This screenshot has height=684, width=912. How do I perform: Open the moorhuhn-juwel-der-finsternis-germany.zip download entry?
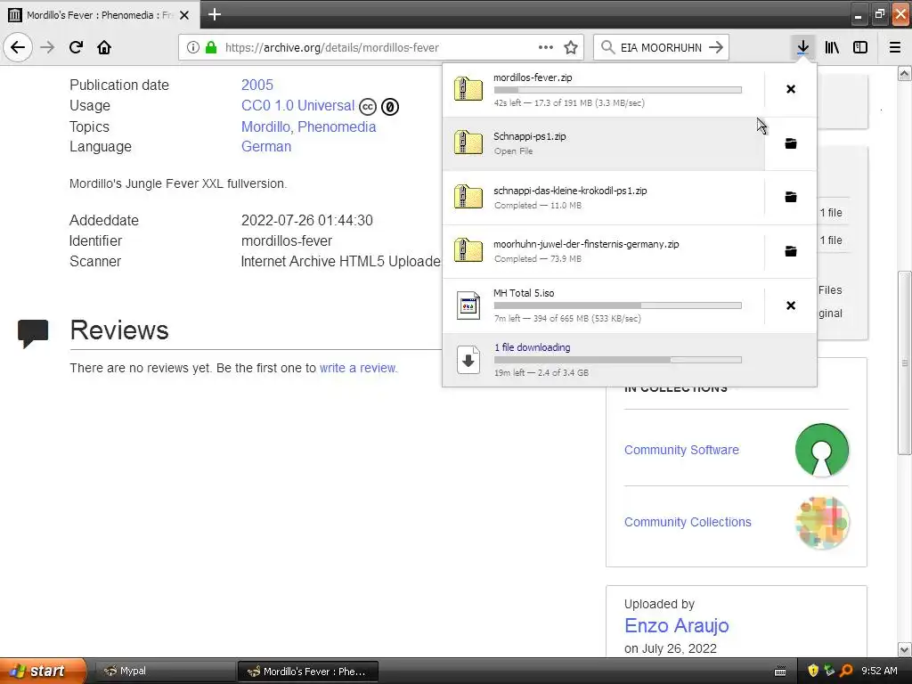click(x=603, y=251)
